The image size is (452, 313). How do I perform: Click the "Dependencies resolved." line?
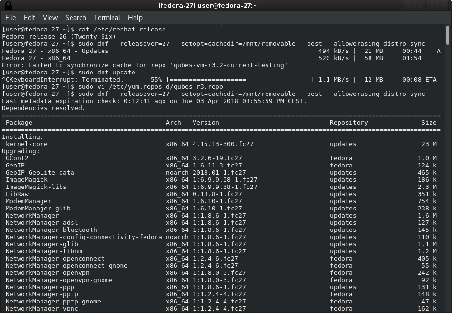pos(44,108)
